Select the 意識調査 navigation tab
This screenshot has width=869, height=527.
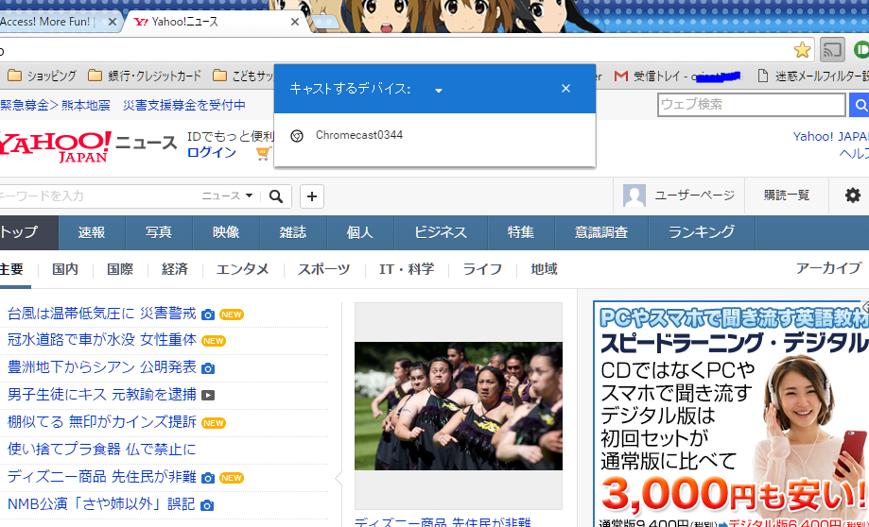[601, 233]
